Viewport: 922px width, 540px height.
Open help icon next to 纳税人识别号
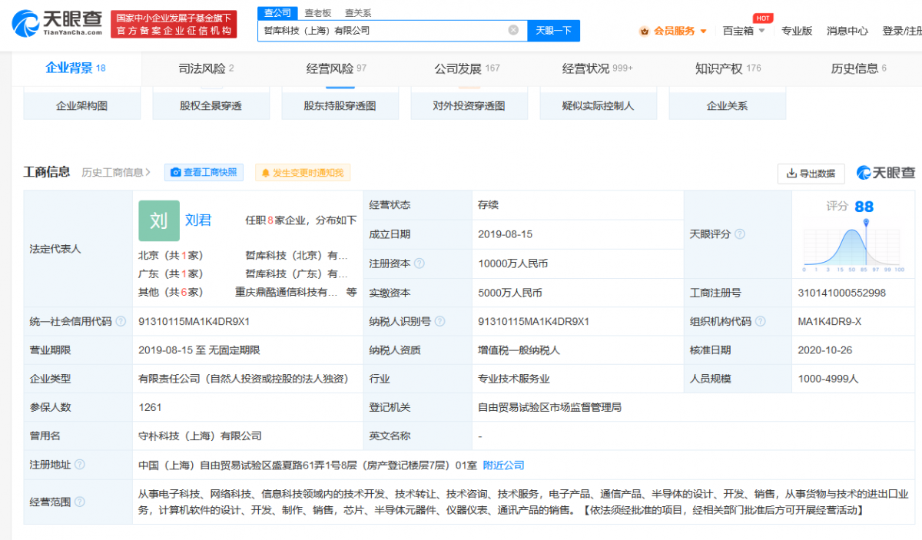pos(439,321)
